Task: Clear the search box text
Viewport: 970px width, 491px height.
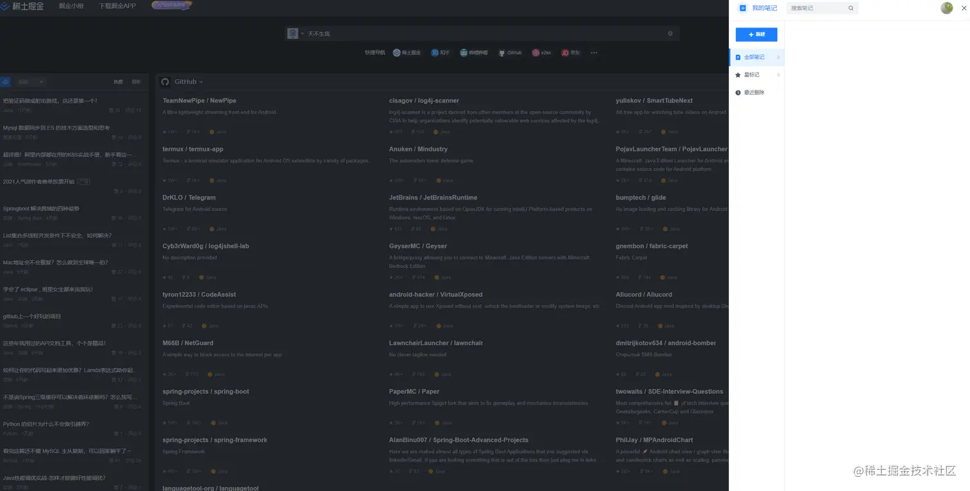Action: pos(670,33)
